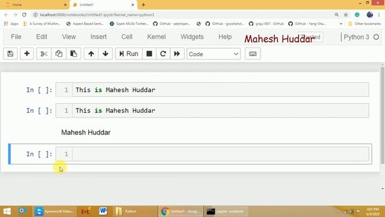Image resolution: width=385 pixels, height=217 pixels.
Task: Cut selected cells with the scissors icon
Action: coord(44,54)
